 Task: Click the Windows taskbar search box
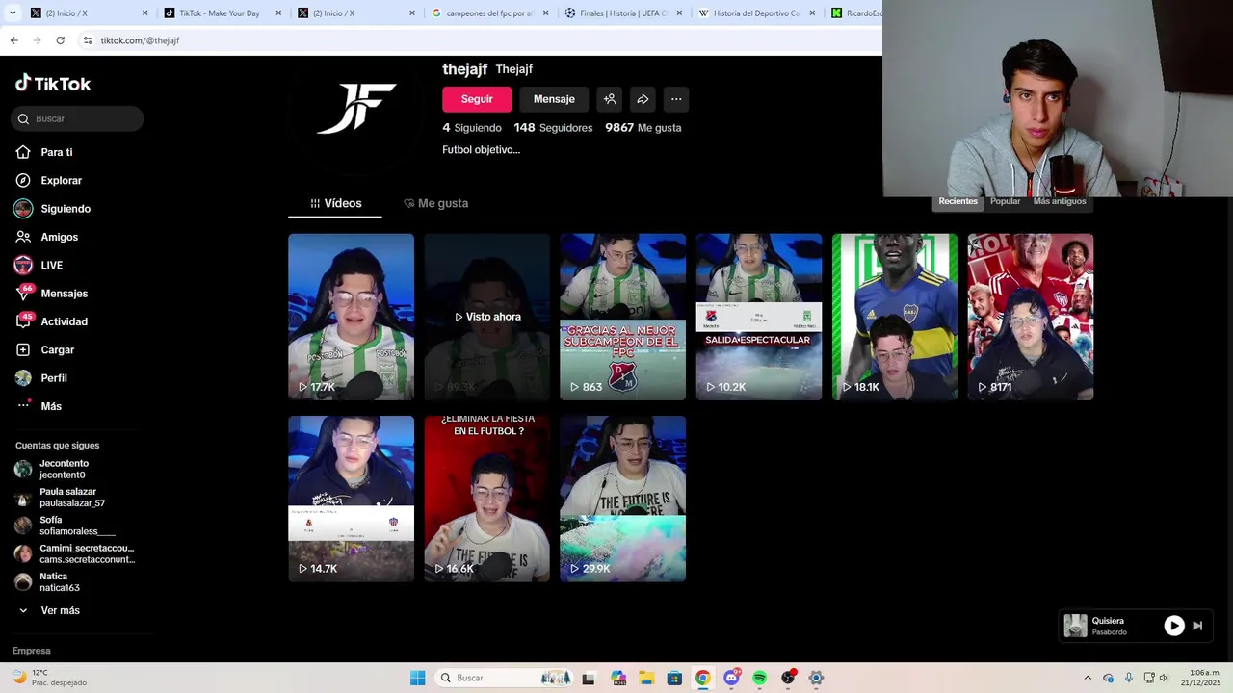click(505, 678)
